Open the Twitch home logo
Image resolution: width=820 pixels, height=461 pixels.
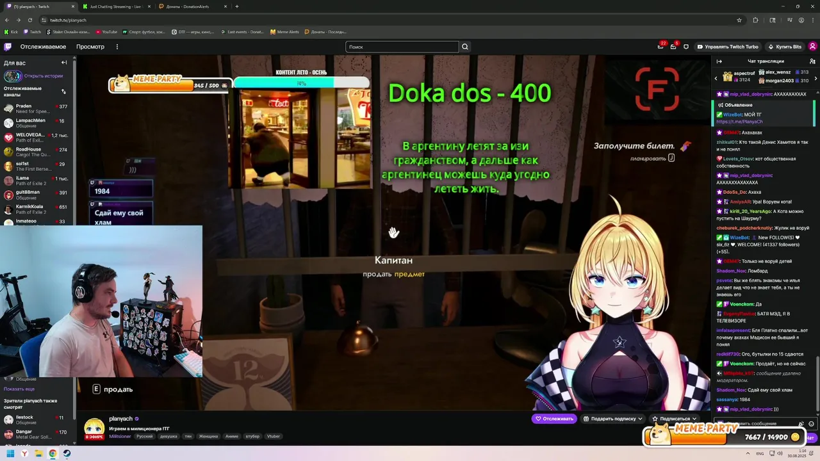(x=8, y=47)
